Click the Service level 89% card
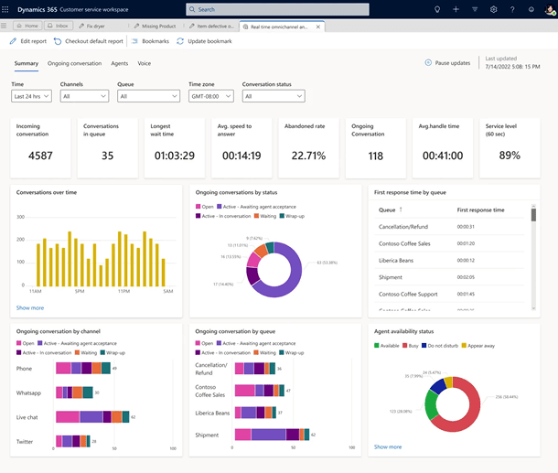The width and height of the screenshot is (558, 473). 510,148
